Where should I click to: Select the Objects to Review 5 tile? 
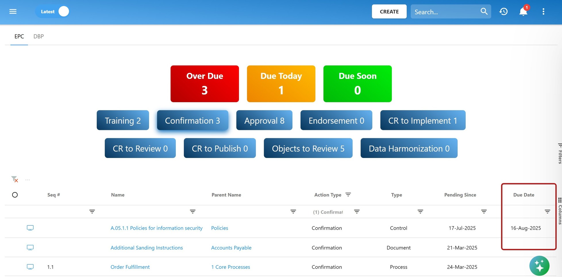[x=308, y=148]
